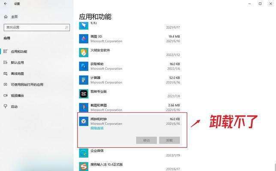Select the 钉钉 app icon at top
Screen dimensions: 276x171
(x=84, y=26)
